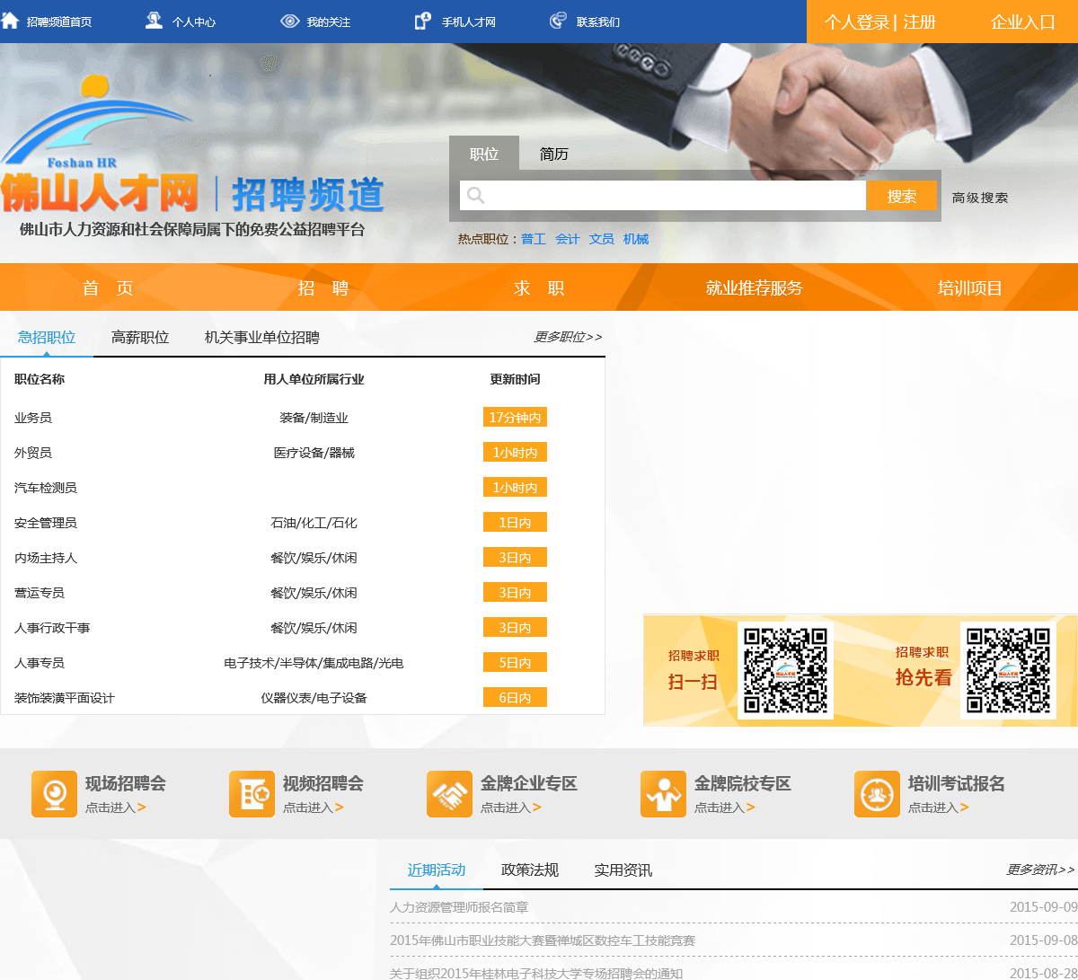Open 就业推荐服务 menu item
This screenshot has height=980, width=1078.
(x=755, y=287)
